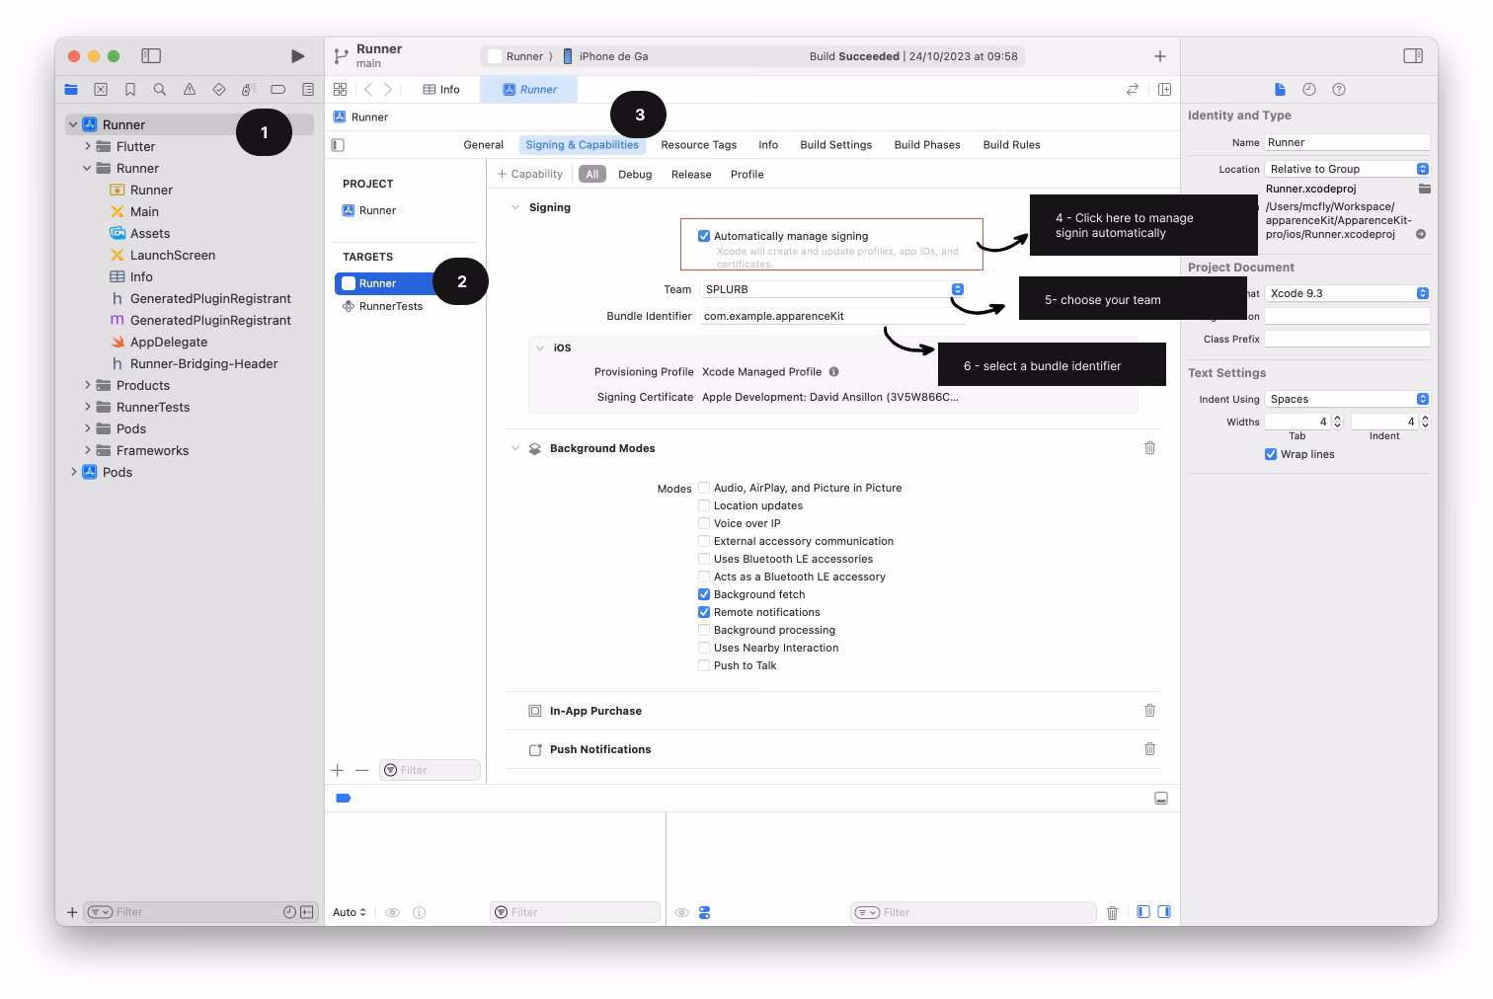Enable Push to Talk mode
Viewport: 1493px width, 999px height.
704,665
